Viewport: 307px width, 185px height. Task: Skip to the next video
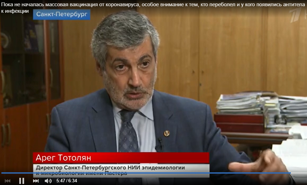click(36, 181)
